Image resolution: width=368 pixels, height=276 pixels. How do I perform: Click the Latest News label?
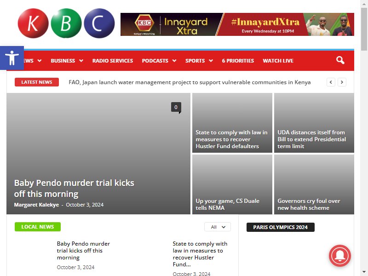pyautogui.click(x=37, y=82)
